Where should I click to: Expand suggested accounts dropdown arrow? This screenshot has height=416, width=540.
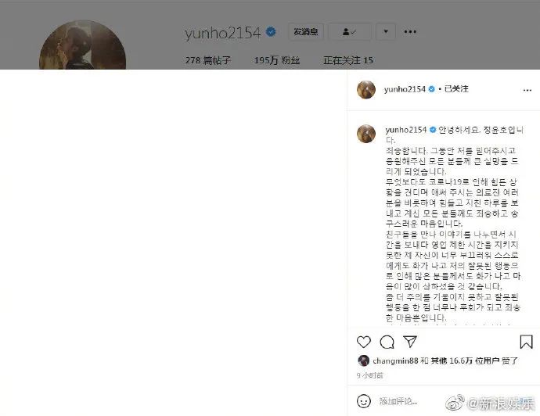click(x=385, y=32)
